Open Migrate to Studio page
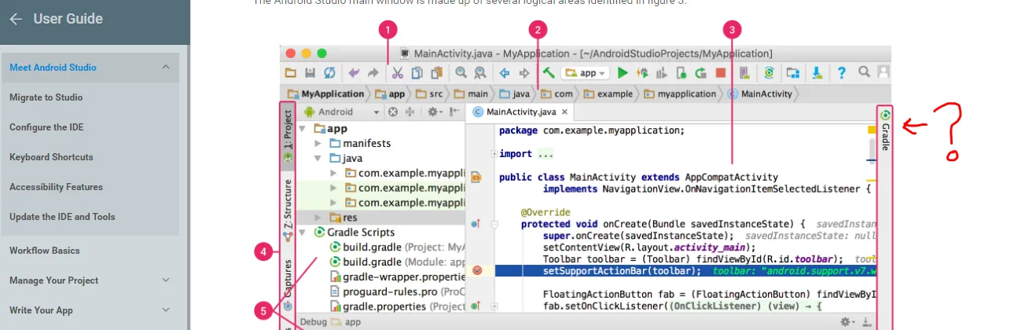Viewport: 1025px width, 330px height. pyautogui.click(x=46, y=97)
